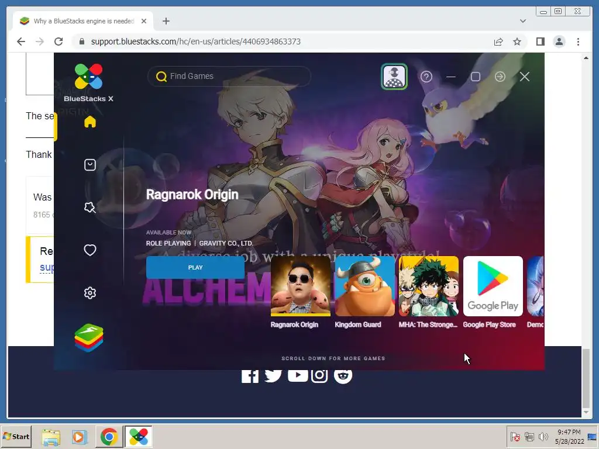599x449 pixels.
Task: Open the Twitter link in page footer
Action: coord(273,376)
